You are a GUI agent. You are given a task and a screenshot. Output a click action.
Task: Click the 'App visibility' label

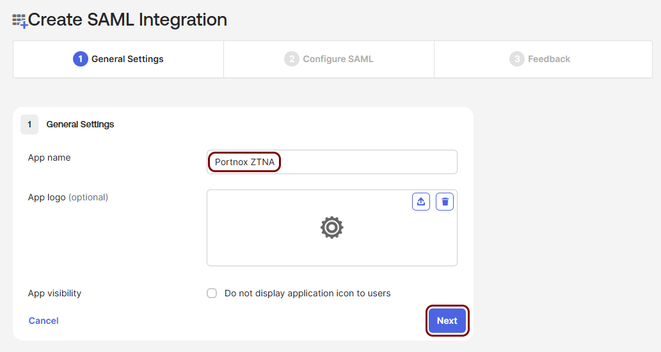[54, 293]
